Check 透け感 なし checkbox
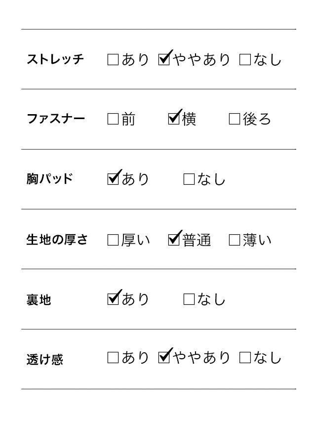 pos(245,358)
